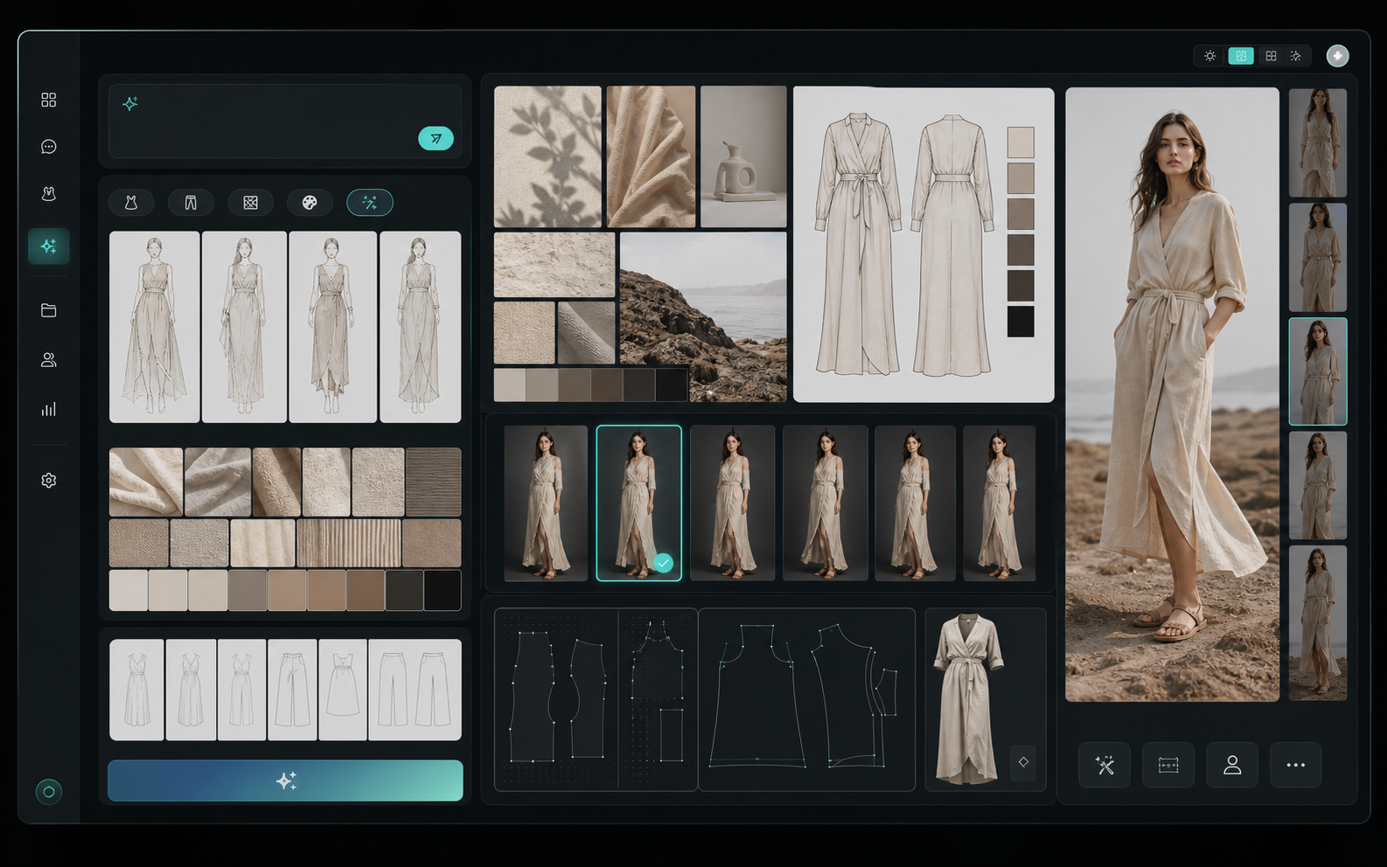Choose the vertically striped beige fabric swatch
Screen dimensions: 1387x867
click(349, 544)
